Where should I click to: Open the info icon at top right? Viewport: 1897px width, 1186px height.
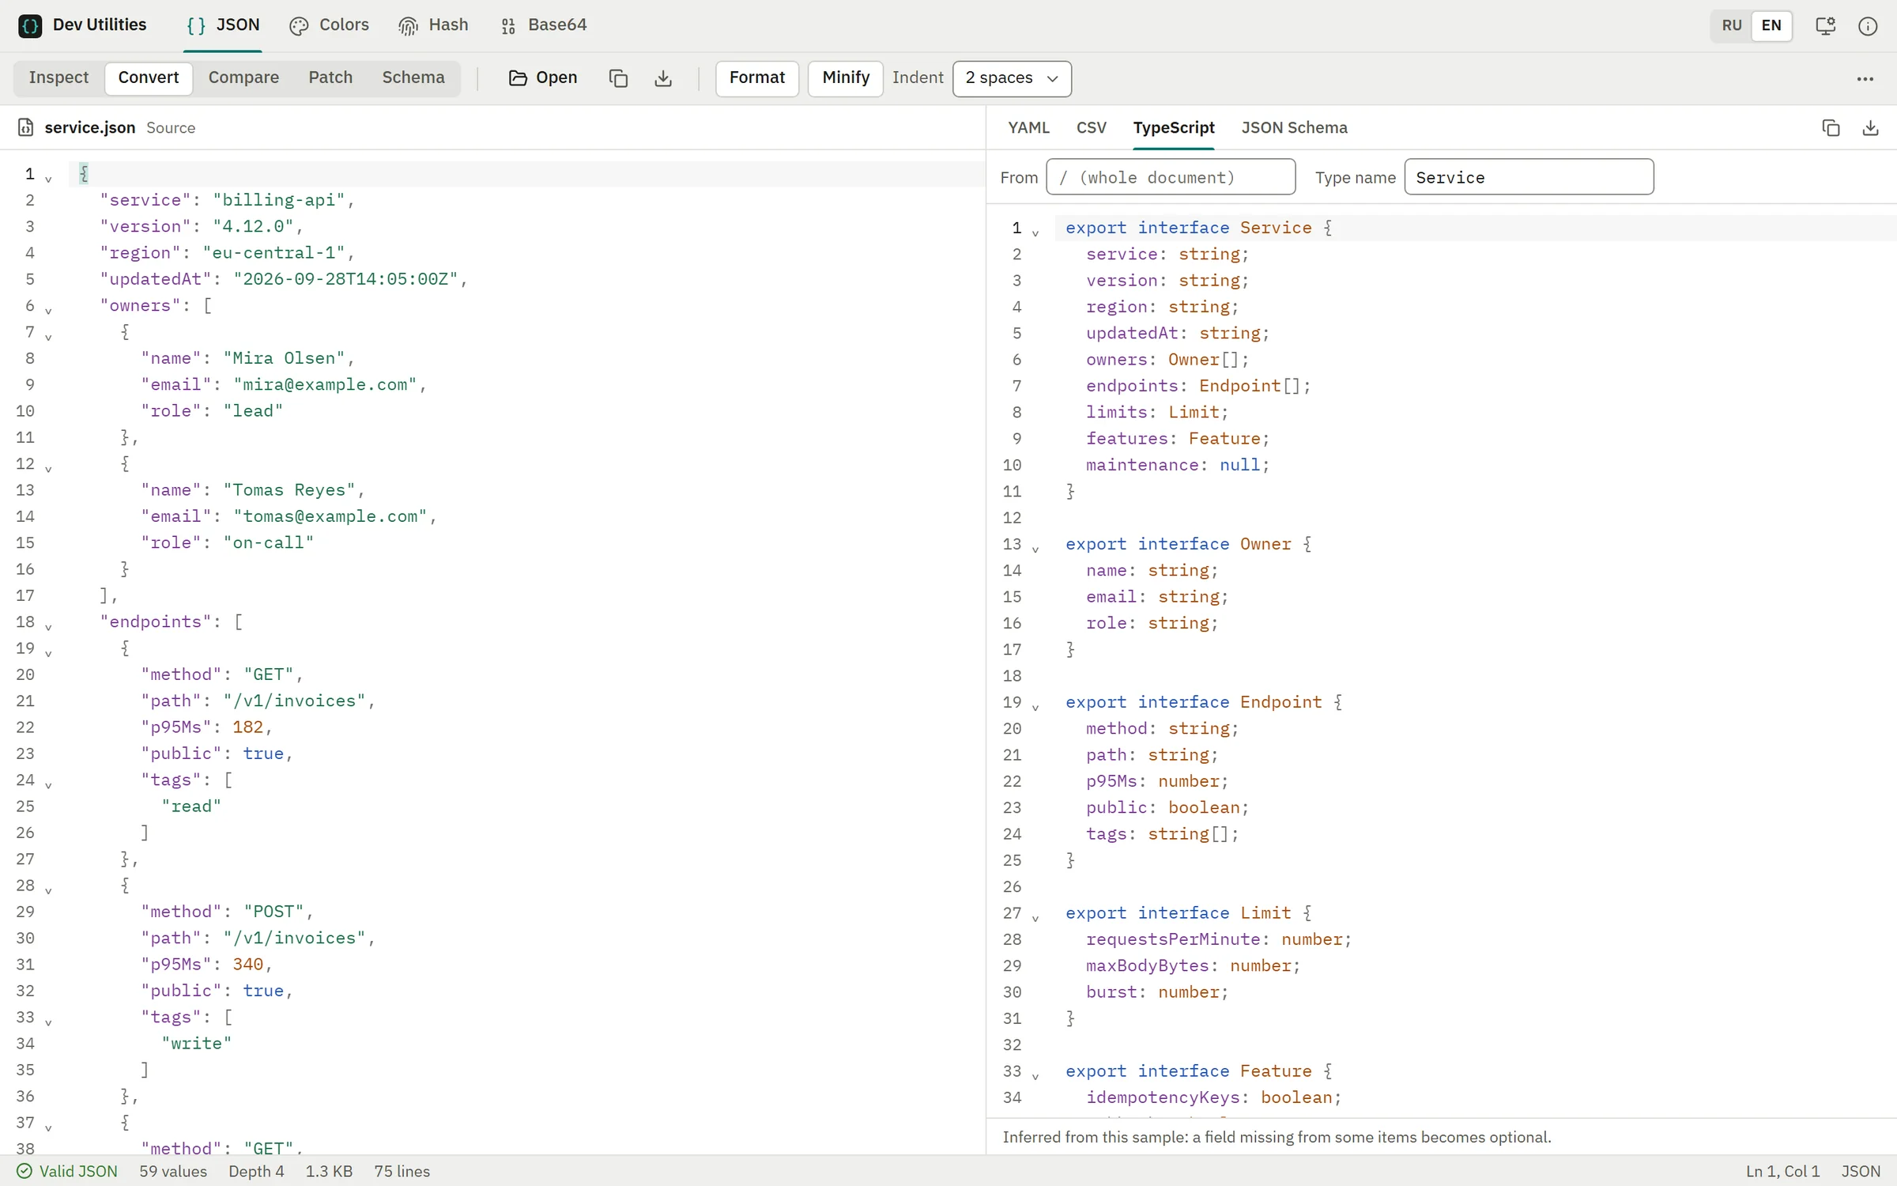click(1868, 25)
